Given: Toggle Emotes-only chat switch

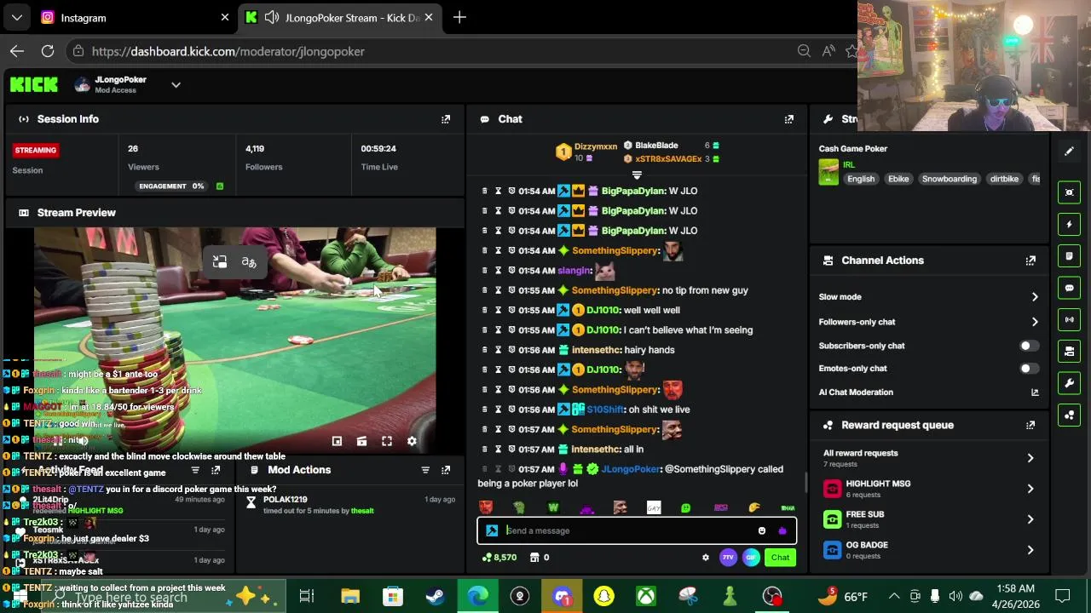Looking at the screenshot, I should click(x=1030, y=369).
